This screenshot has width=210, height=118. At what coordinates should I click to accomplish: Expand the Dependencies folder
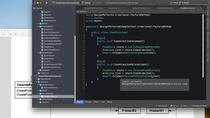click(x=36, y=79)
